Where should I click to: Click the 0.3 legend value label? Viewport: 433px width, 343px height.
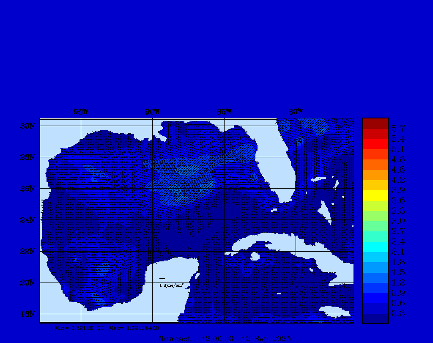398,313
